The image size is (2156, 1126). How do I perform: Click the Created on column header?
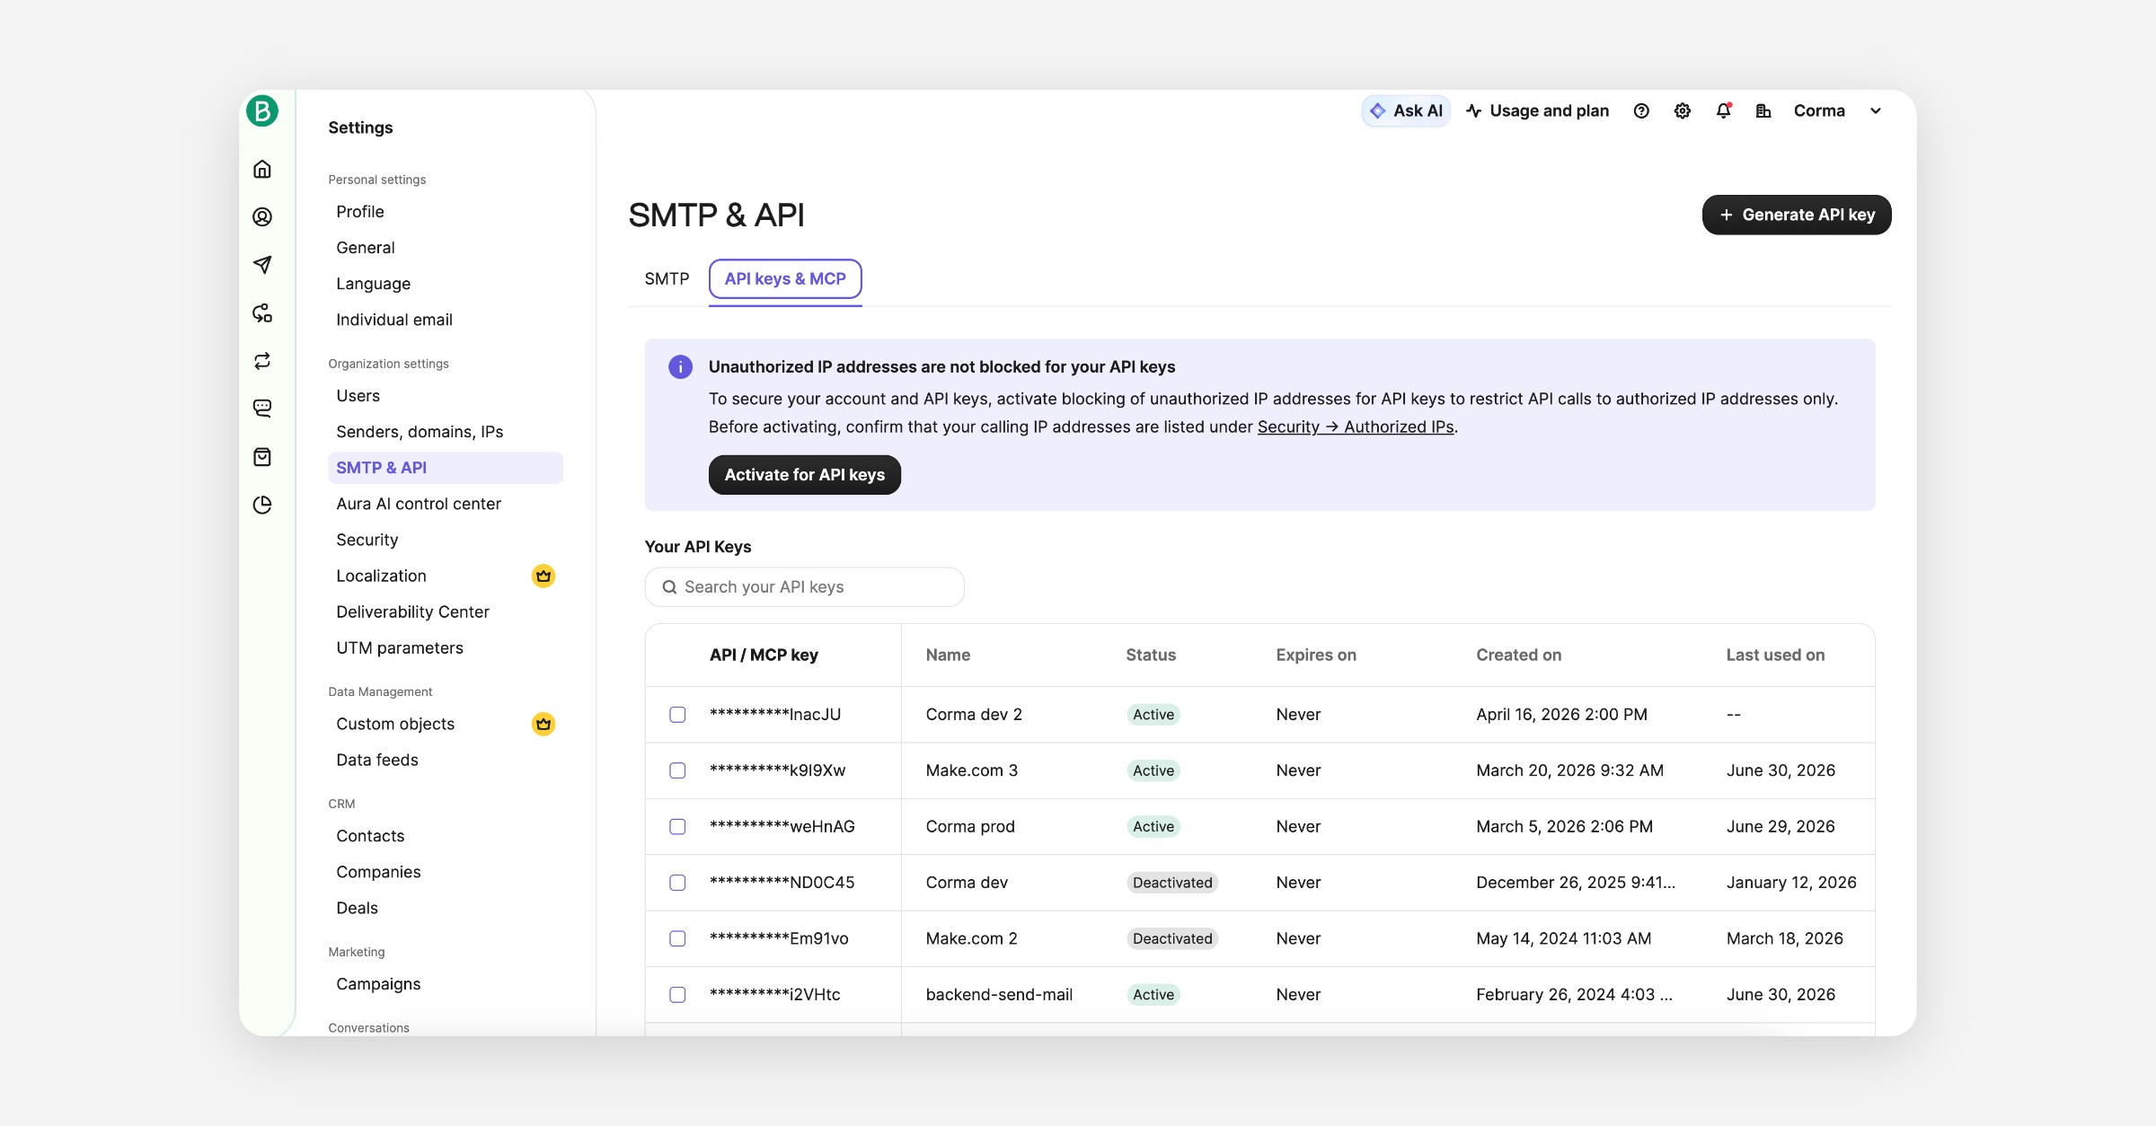click(1519, 655)
